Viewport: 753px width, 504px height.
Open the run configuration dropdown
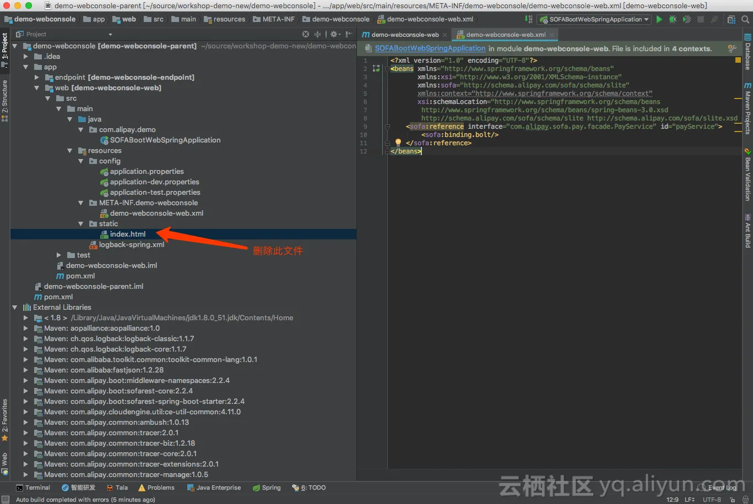(x=595, y=19)
